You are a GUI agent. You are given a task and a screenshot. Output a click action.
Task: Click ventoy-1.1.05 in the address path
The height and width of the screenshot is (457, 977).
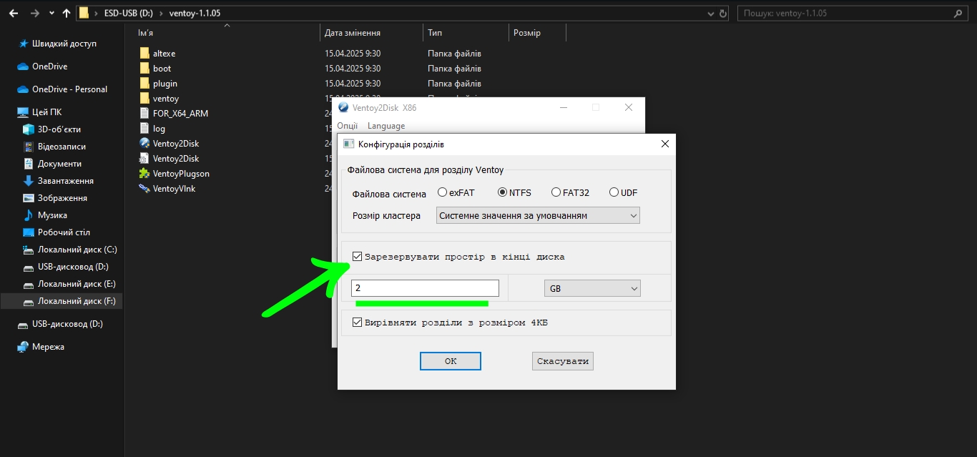coord(195,13)
